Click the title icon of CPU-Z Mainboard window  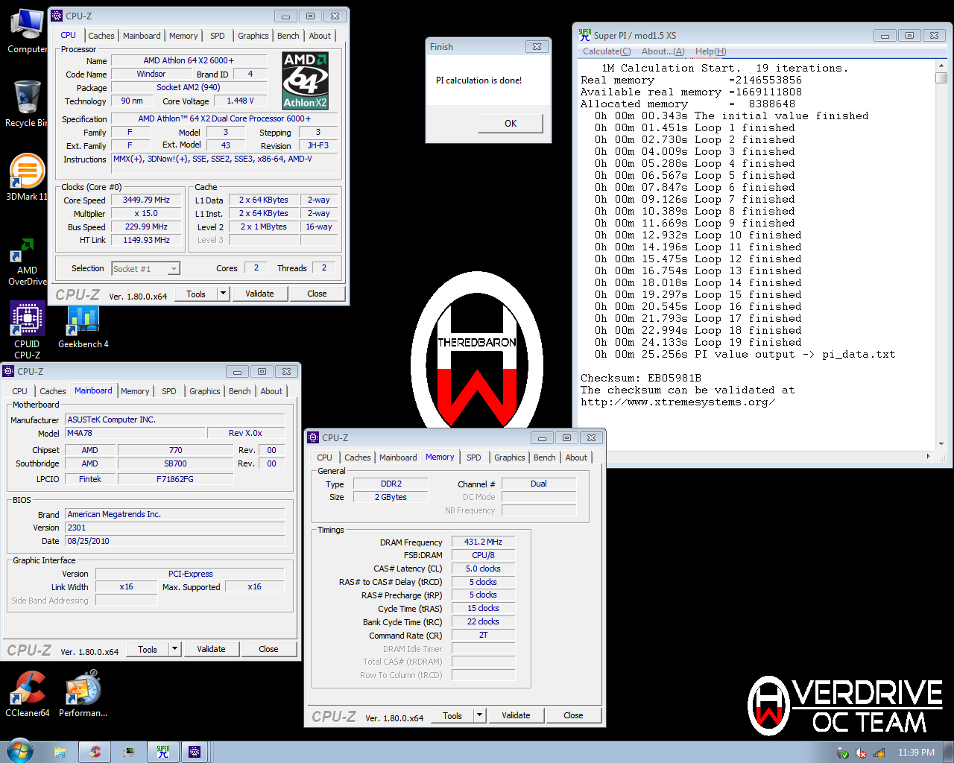coord(9,371)
